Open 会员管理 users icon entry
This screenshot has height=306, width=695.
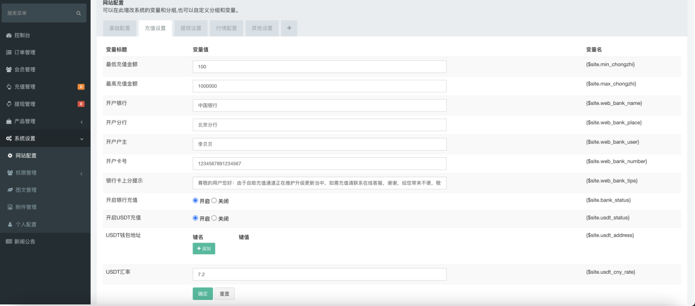pyautogui.click(x=9, y=70)
